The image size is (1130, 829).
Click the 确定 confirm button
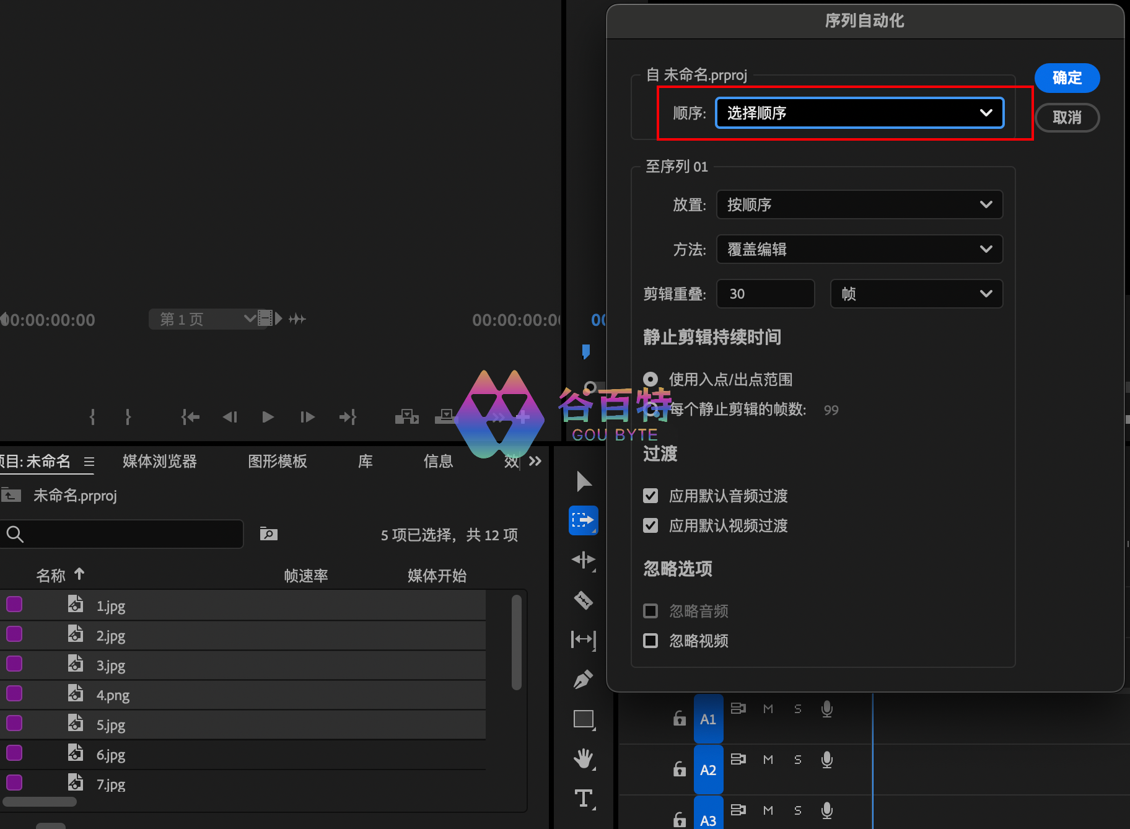point(1067,78)
